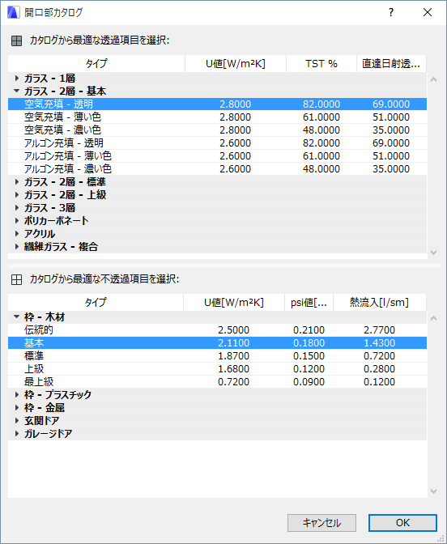Click the 0.2800 heat inflow value of 上級
Screen dimensions: 447x544
coord(379,369)
